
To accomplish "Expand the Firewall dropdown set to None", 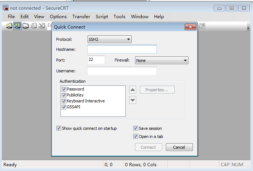I will pyautogui.click(x=161, y=60).
